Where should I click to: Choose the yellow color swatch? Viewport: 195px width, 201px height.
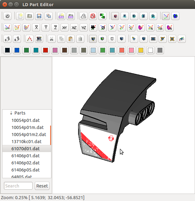point(141,50)
